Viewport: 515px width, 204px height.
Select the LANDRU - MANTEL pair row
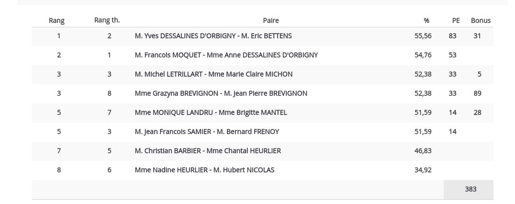click(262, 113)
